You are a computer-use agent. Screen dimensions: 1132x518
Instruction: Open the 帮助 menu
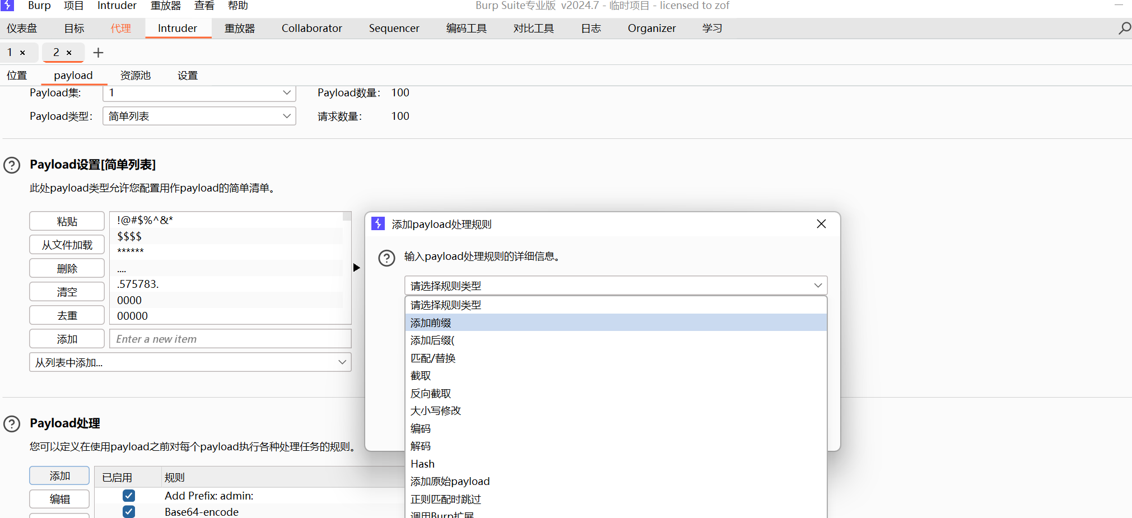coord(238,6)
